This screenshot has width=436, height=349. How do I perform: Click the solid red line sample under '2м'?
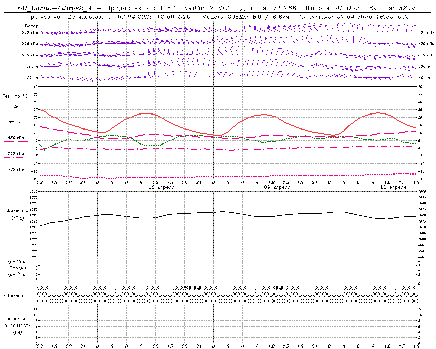tap(16, 110)
